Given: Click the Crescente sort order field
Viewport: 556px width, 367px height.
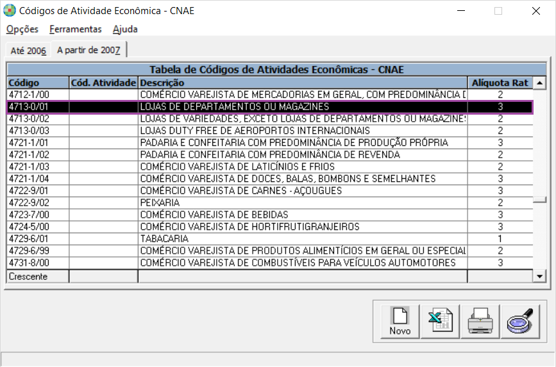Looking at the screenshot, I should coord(38,276).
